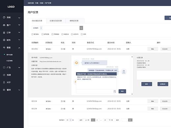
Task: Click the 处理完毕 button under processing record
Action: pos(163,84)
